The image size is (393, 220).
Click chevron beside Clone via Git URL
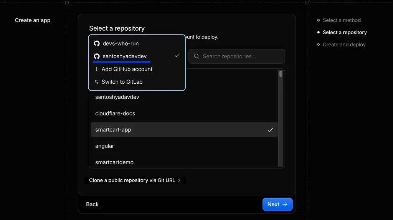pos(179,180)
